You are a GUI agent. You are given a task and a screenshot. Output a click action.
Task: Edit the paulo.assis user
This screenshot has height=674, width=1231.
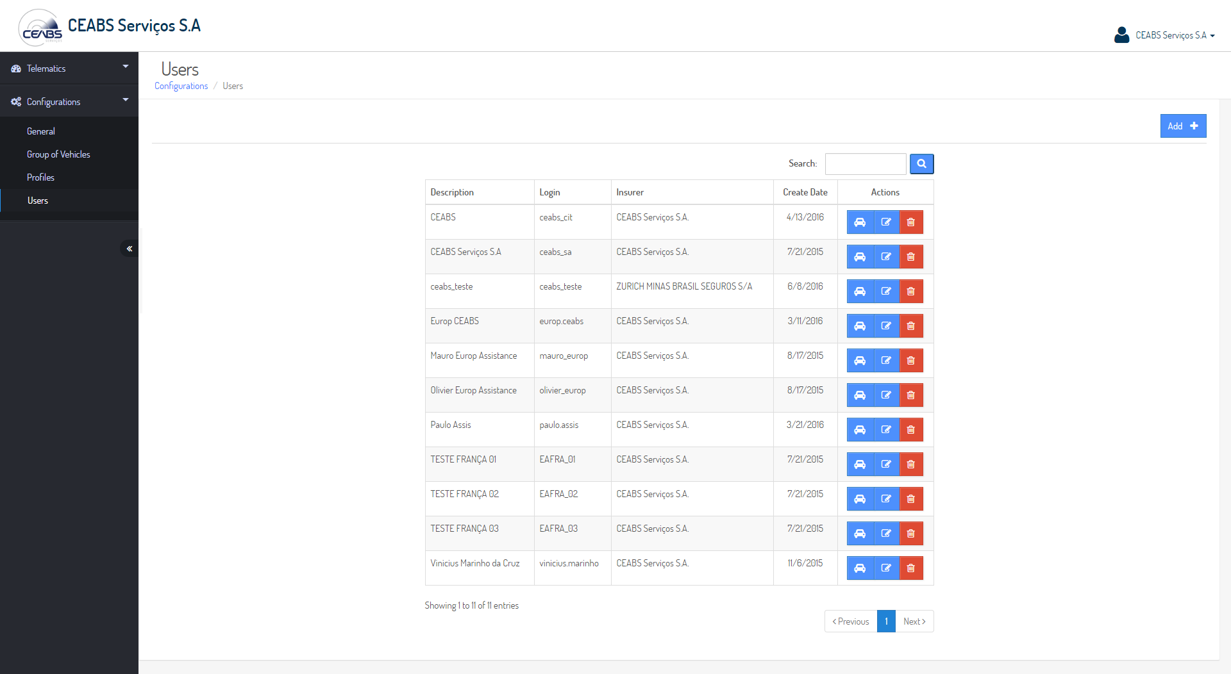click(x=886, y=430)
